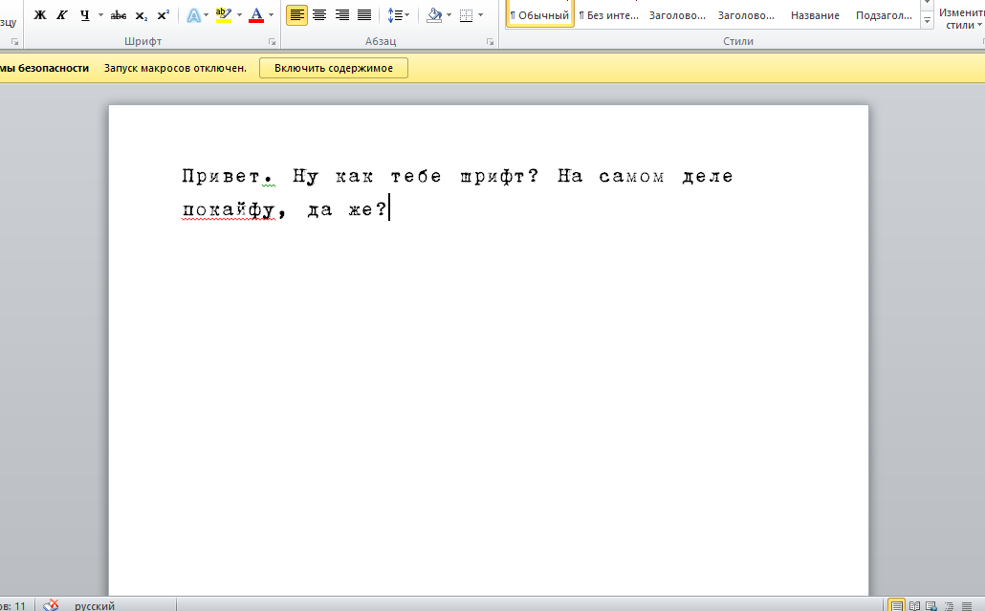This screenshot has height=611, width=985.
Task: Click the spell check icon in status bar
Action: (x=51, y=605)
